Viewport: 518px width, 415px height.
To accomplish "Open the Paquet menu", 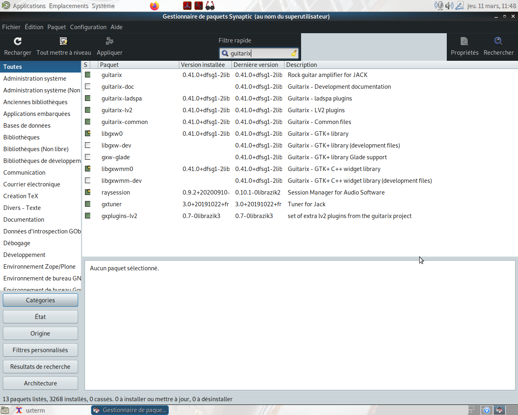I will pyautogui.click(x=57, y=27).
